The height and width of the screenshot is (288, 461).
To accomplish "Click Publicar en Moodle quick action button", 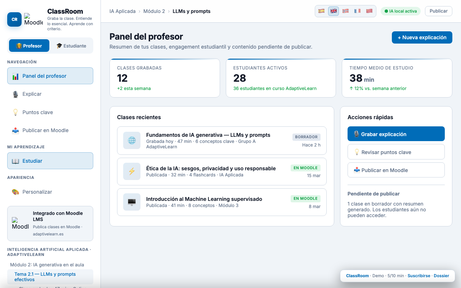I will tap(396, 170).
